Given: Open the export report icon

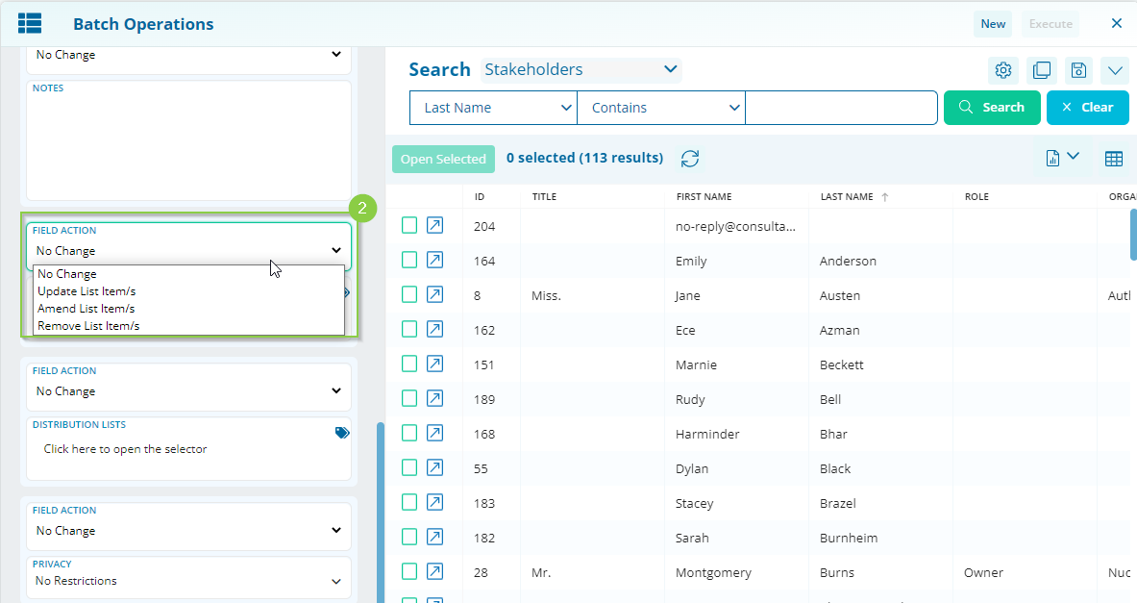Looking at the screenshot, I should pyautogui.click(x=1054, y=157).
